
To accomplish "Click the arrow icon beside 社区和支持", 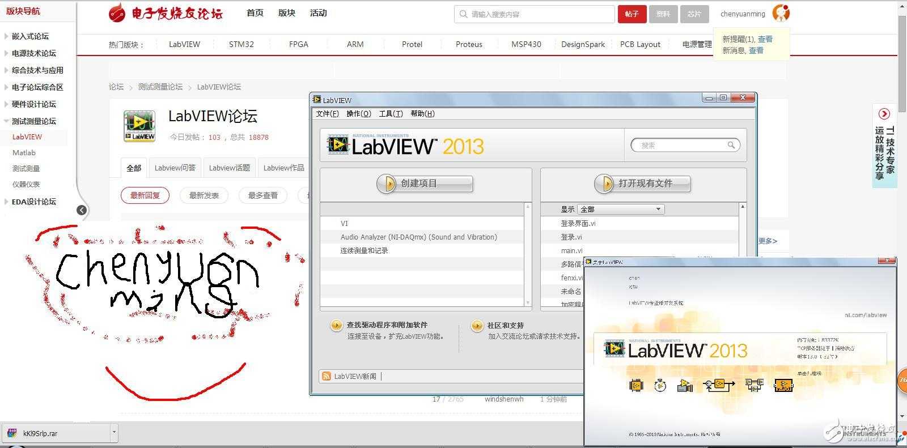I will click(x=477, y=326).
